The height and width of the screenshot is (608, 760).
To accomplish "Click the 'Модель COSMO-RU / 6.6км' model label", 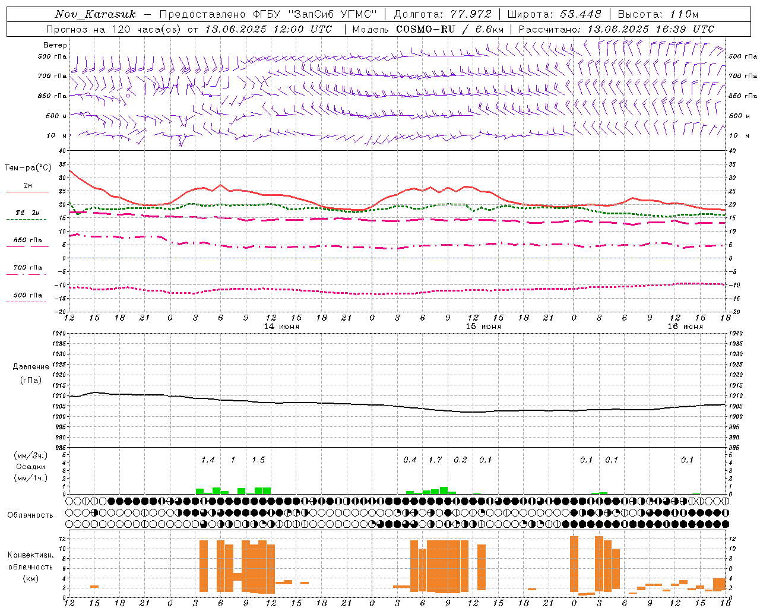I will [x=428, y=29].
